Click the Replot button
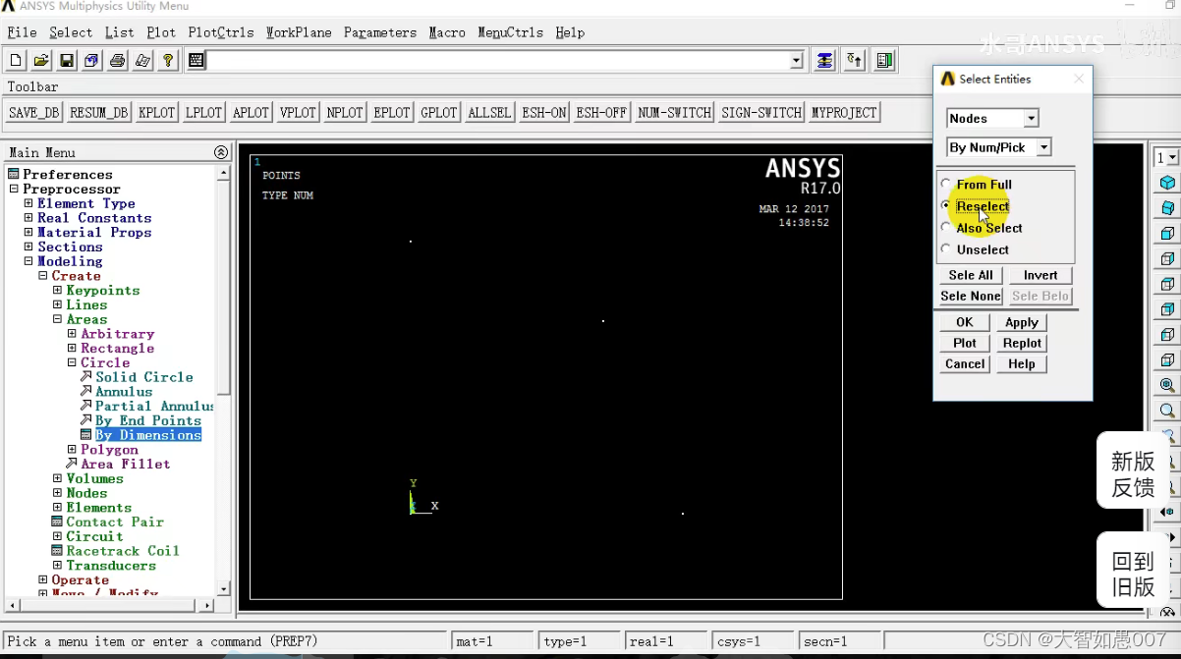 [x=1022, y=343]
